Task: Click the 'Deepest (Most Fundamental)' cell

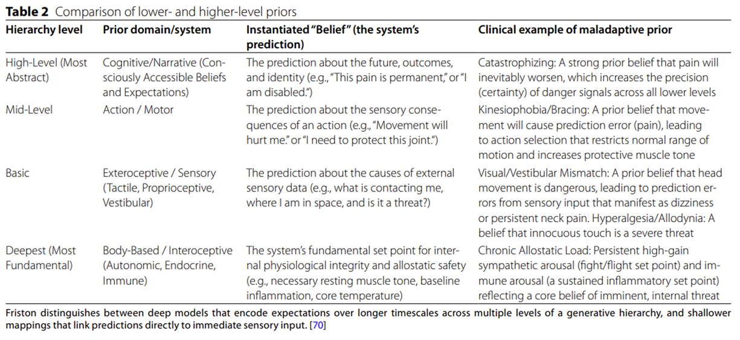Action: pyautogui.click(x=41, y=258)
